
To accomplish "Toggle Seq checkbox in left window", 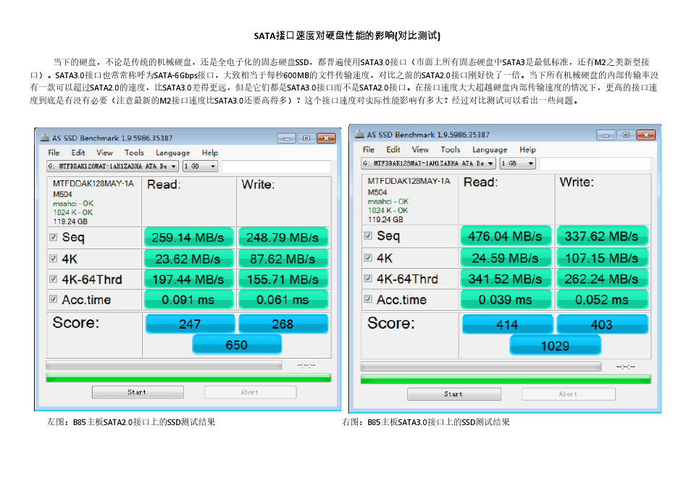I will (x=53, y=237).
